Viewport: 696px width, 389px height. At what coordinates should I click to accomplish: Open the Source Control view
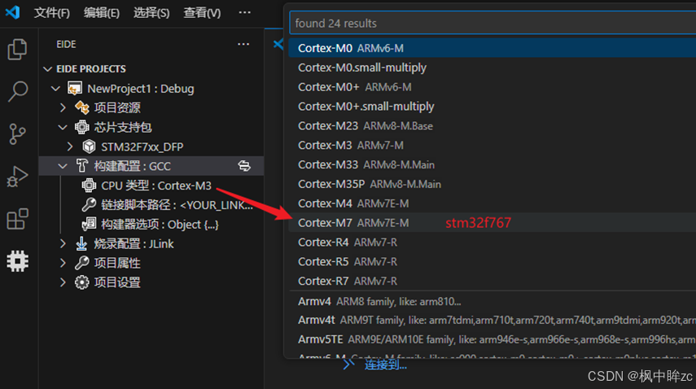click(x=18, y=134)
